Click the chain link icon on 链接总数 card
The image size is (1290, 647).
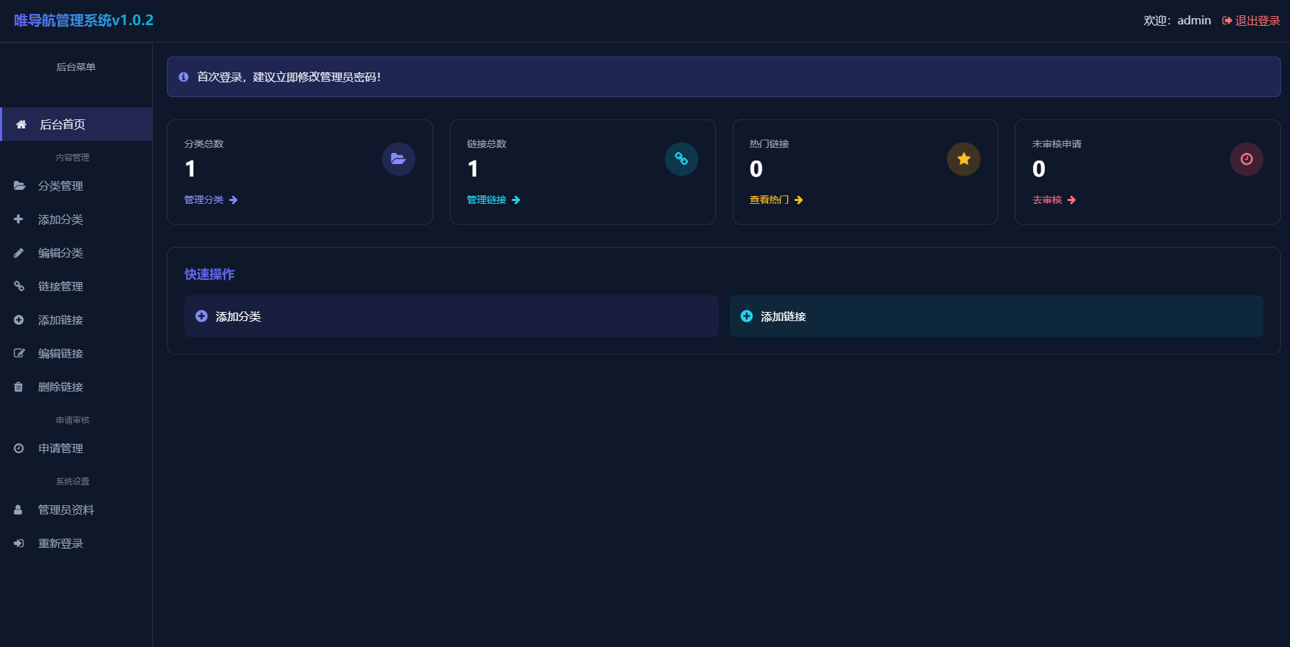tap(681, 159)
